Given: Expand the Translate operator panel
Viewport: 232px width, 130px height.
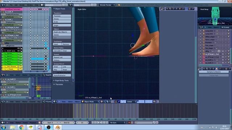Looking at the screenshot, I should pos(54,84).
